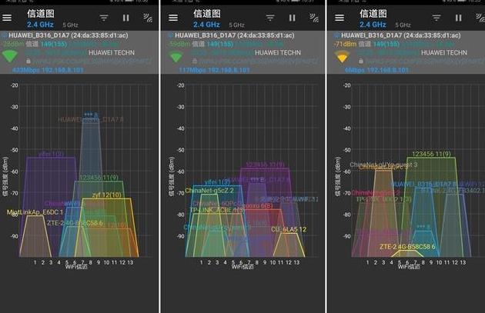Click the zyf 12(10) network label in left graph

pyautogui.click(x=107, y=195)
